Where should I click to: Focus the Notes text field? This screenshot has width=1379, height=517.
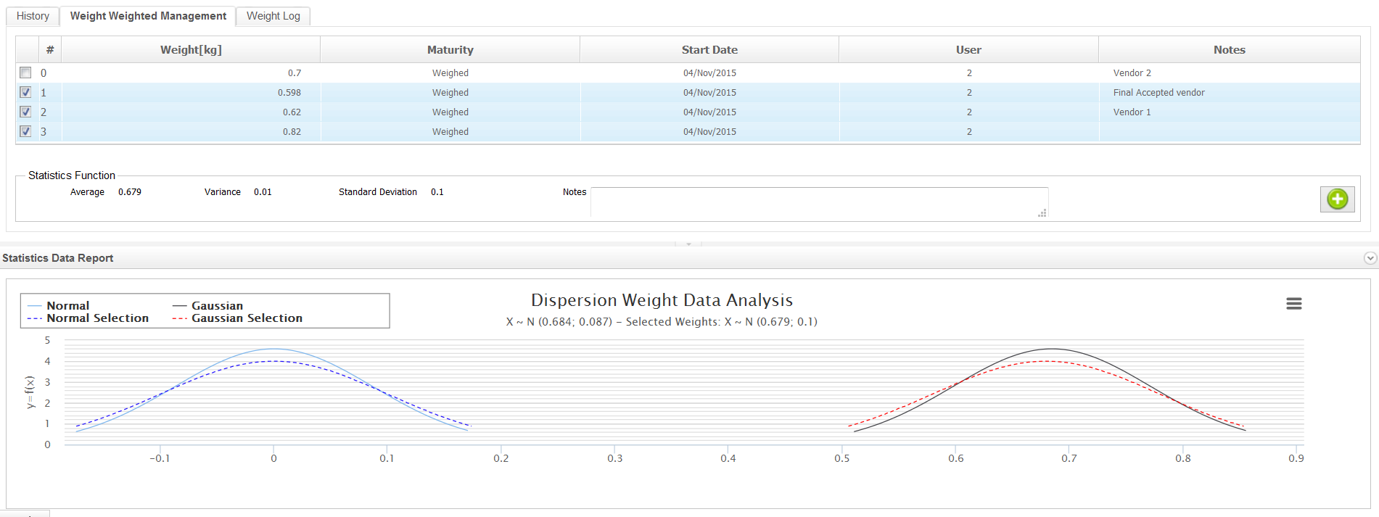[820, 202]
